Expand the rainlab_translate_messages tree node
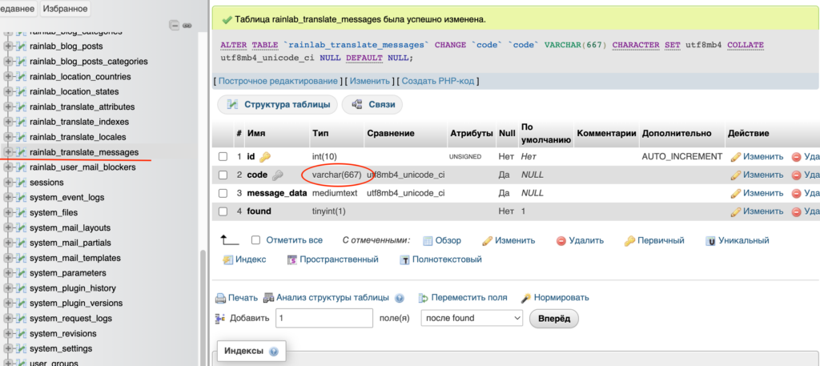The height and width of the screenshot is (366, 820). (9, 152)
